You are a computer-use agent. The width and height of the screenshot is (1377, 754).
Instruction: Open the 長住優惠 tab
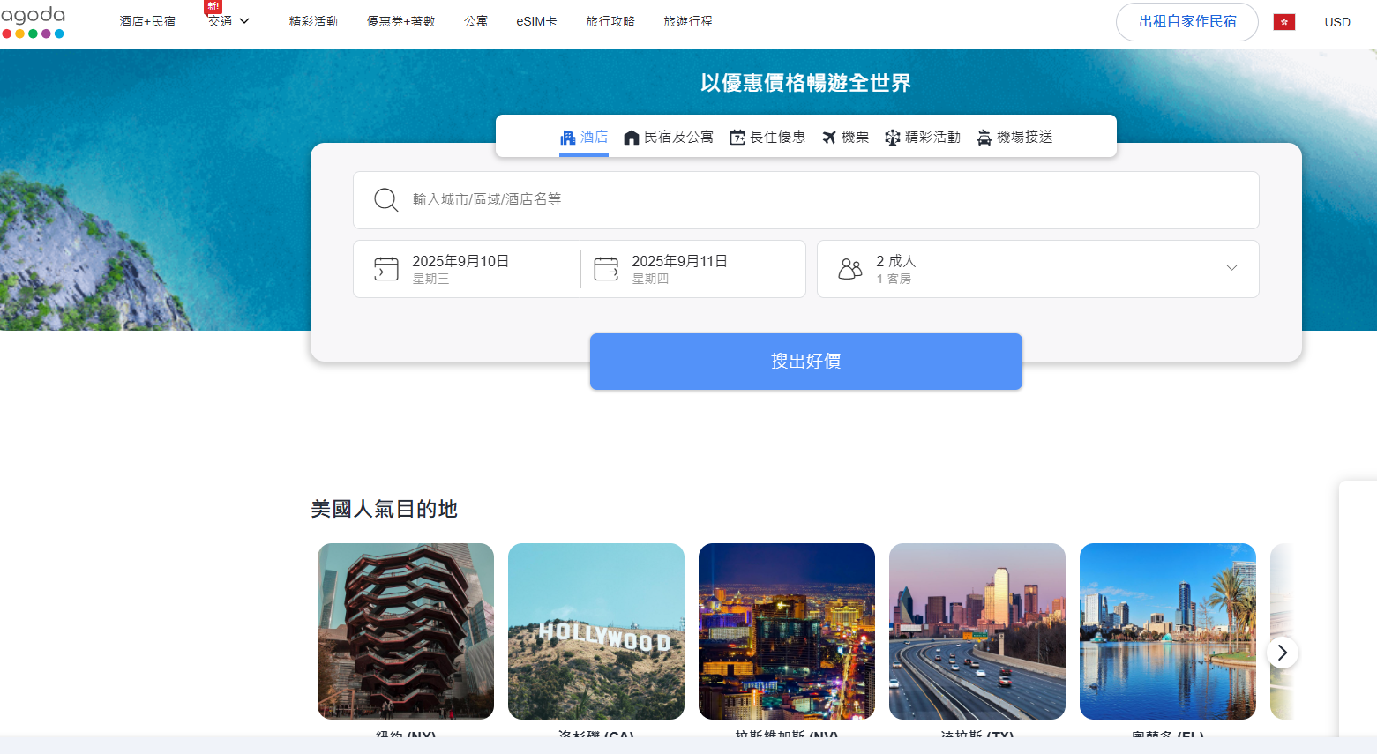coord(767,138)
